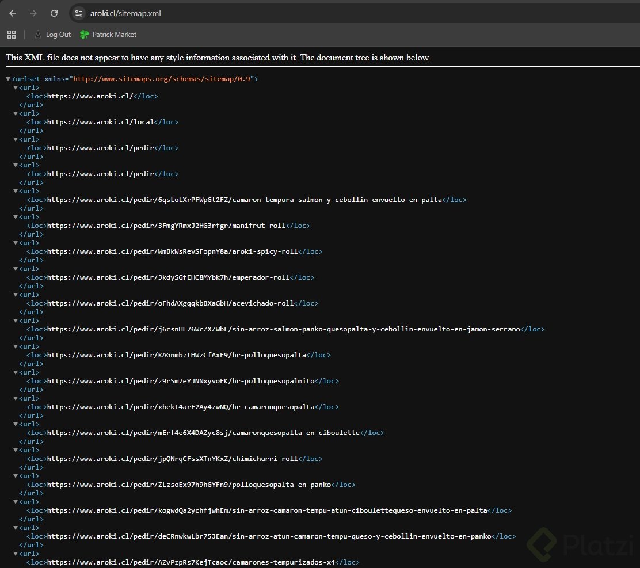Collapse url node for aroki.cl/local
Screen dimensions: 640x568
(16, 113)
